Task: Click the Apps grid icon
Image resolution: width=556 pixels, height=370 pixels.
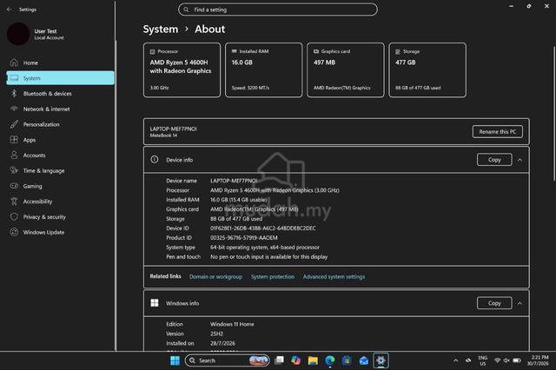Action: [x=14, y=140]
